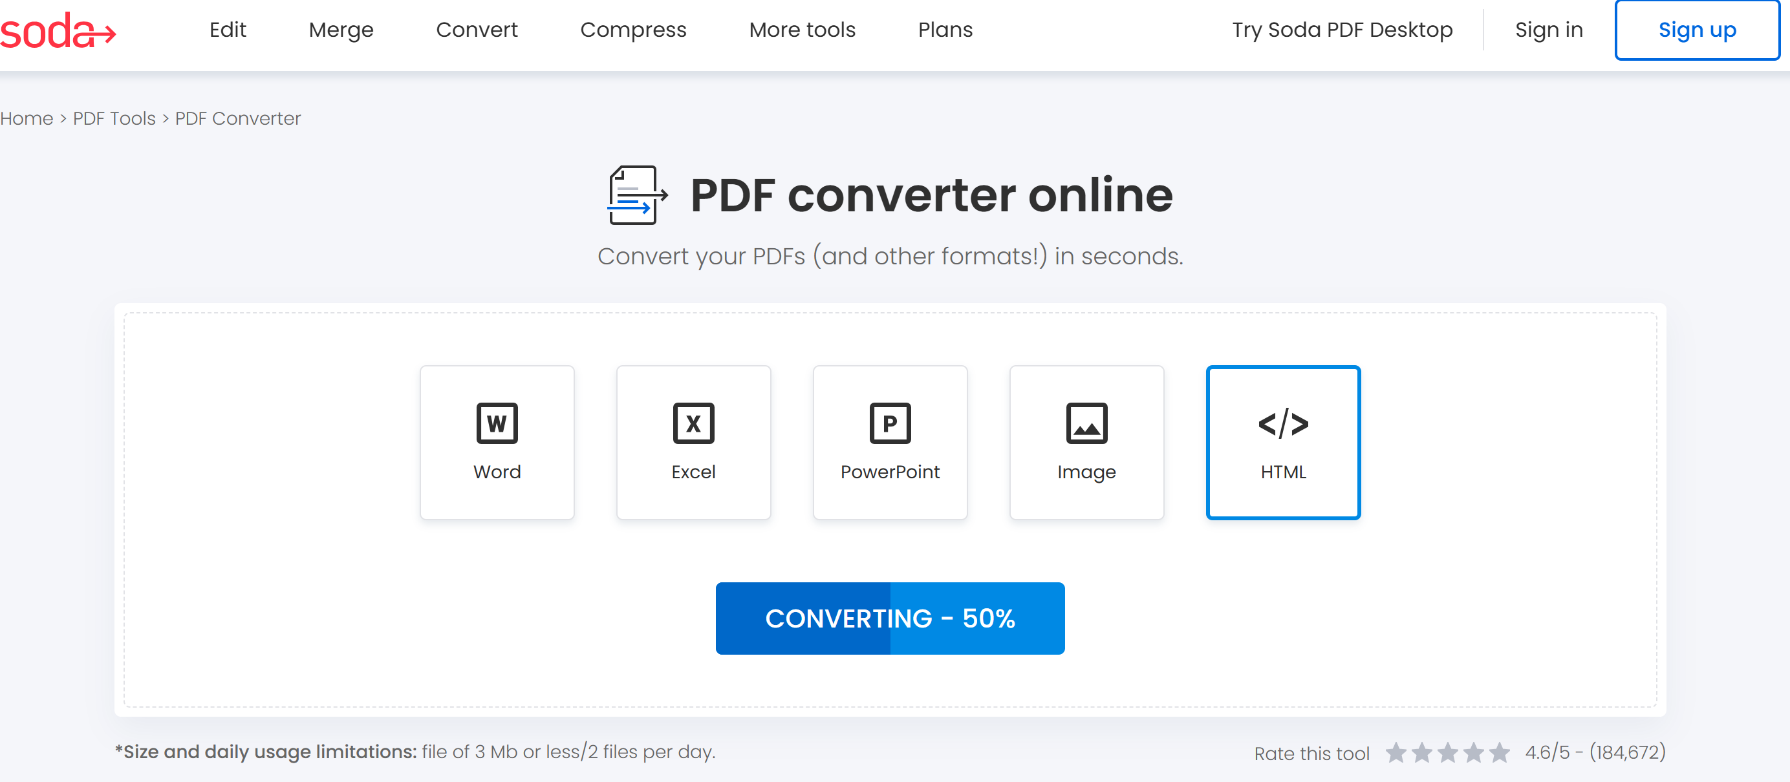Click the Excel label text
Screen dimensions: 1790x782
pyautogui.click(x=693, y=472)
